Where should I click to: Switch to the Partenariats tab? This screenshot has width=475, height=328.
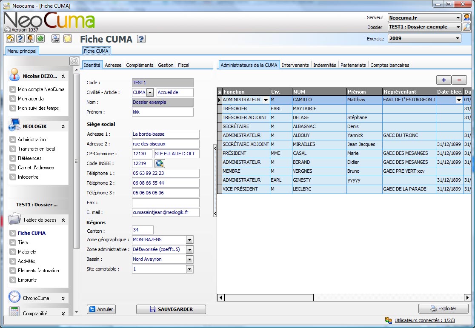(x=353, y=65)
